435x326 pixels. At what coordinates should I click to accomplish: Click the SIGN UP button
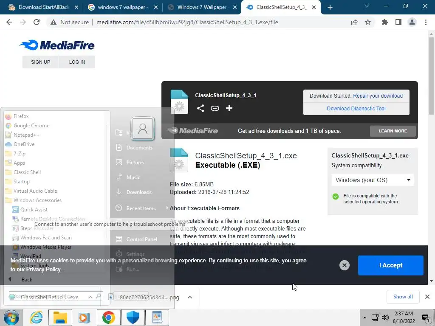[40, 62]
